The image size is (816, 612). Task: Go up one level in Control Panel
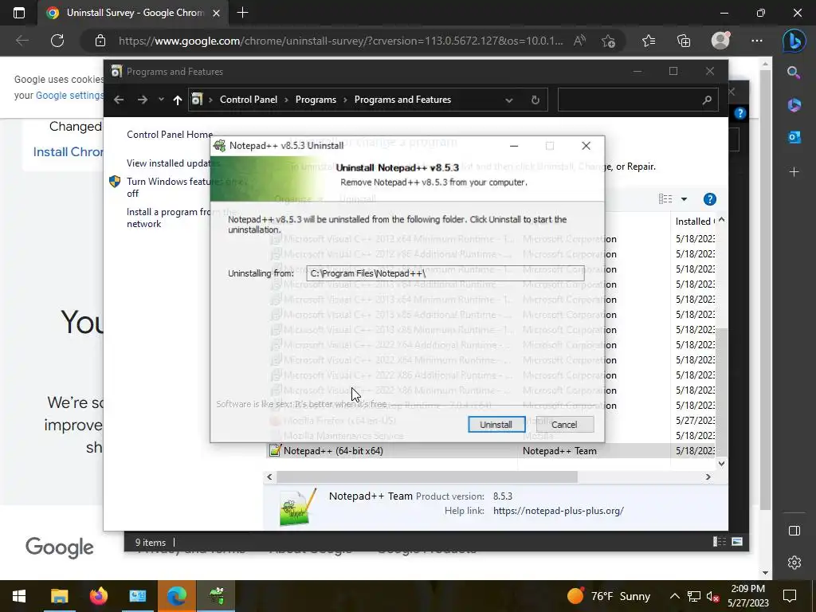point(178,100)
